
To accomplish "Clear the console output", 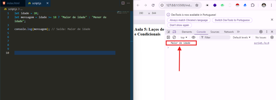I will tap(174, 37).
